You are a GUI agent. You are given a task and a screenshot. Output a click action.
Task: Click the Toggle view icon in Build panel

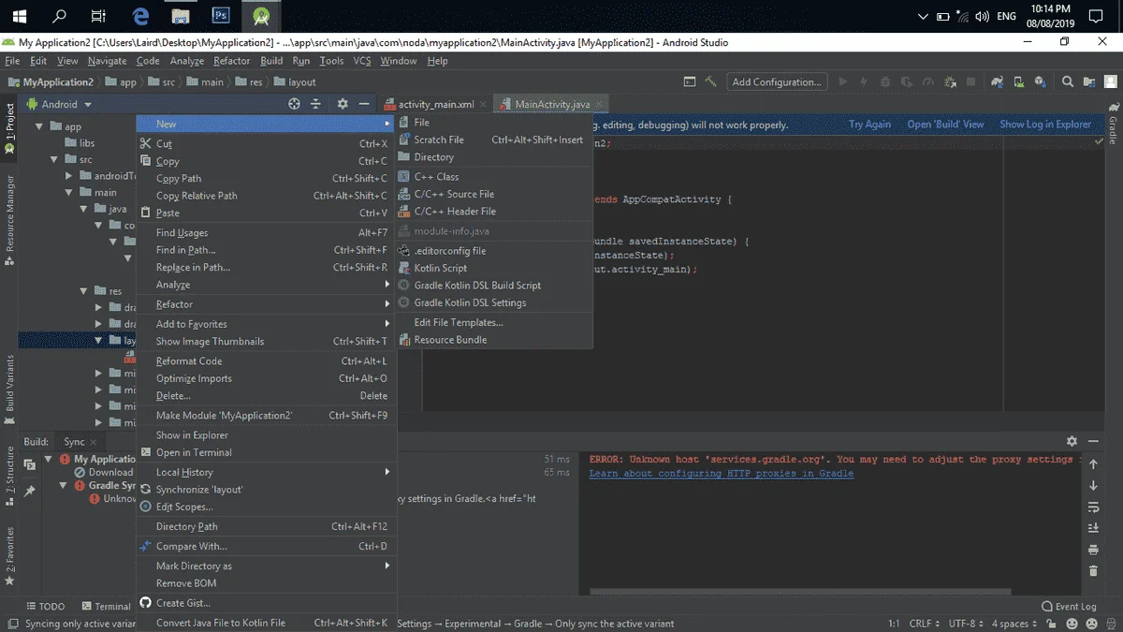[x=30, y=464]
